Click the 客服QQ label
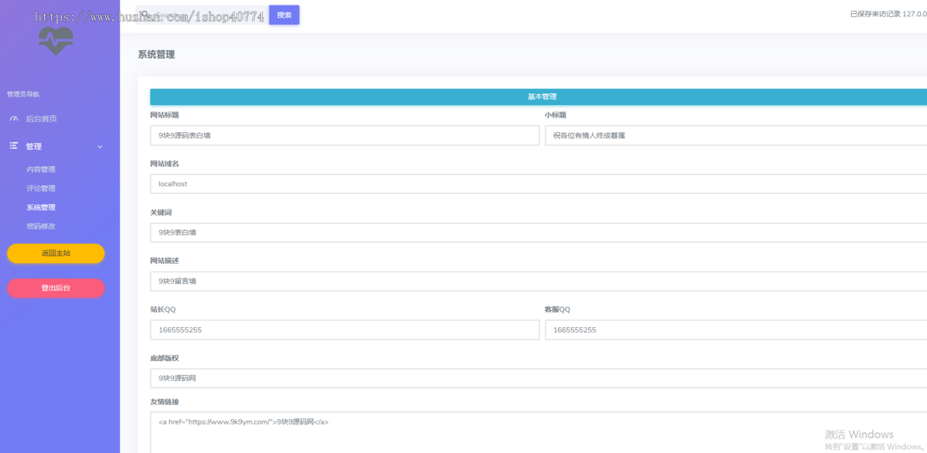The image size is (927, 453). point(558,310)
